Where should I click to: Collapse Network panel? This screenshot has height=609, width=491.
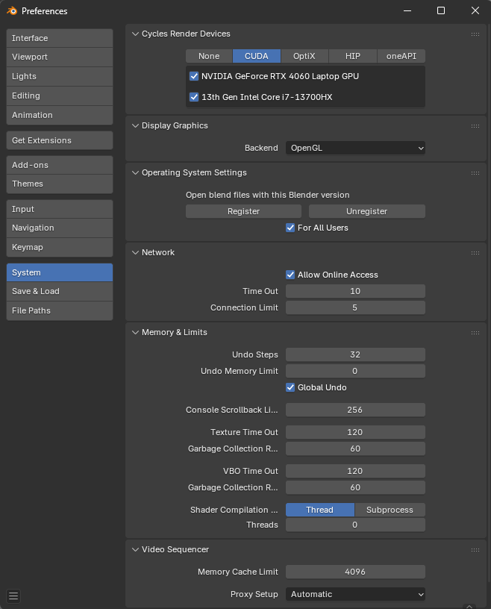point(135,252)
